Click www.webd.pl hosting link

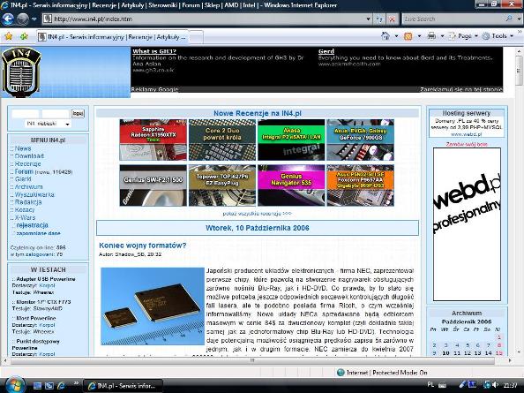pyautogui.click(x=466, y=134)
